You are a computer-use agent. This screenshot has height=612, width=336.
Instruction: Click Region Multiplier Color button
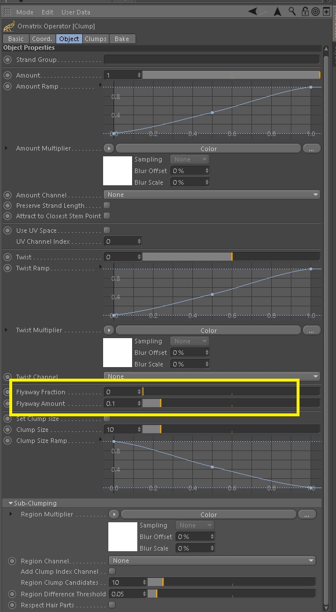(208, 514)
